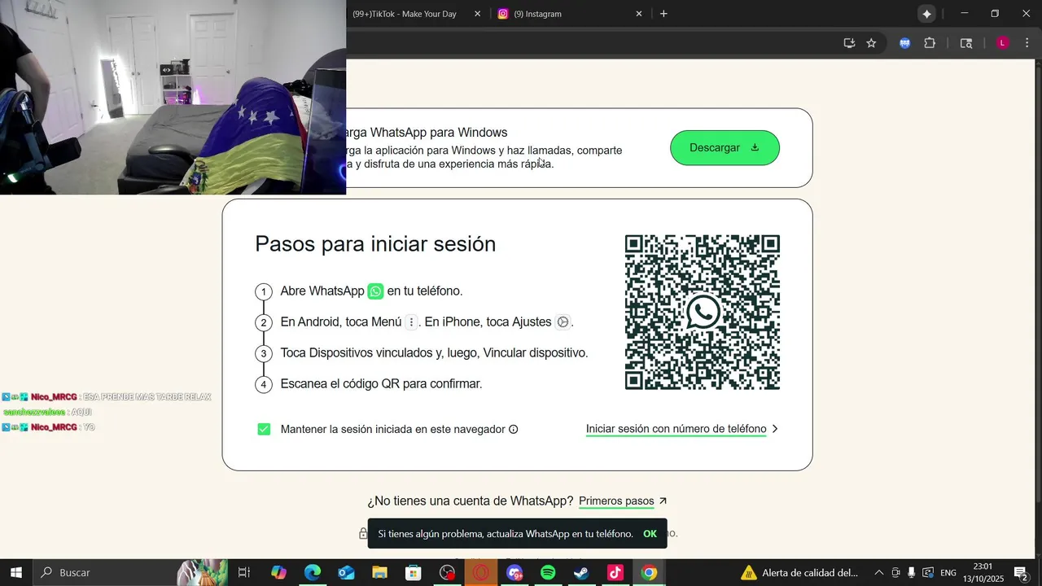
Task: Open Microsoft Edge from the taskbar
Action: (x=313, y=573)
